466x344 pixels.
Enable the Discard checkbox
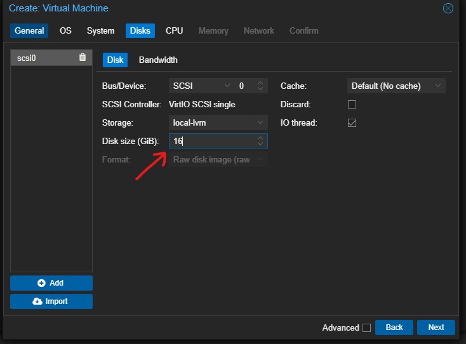[352, 104]
